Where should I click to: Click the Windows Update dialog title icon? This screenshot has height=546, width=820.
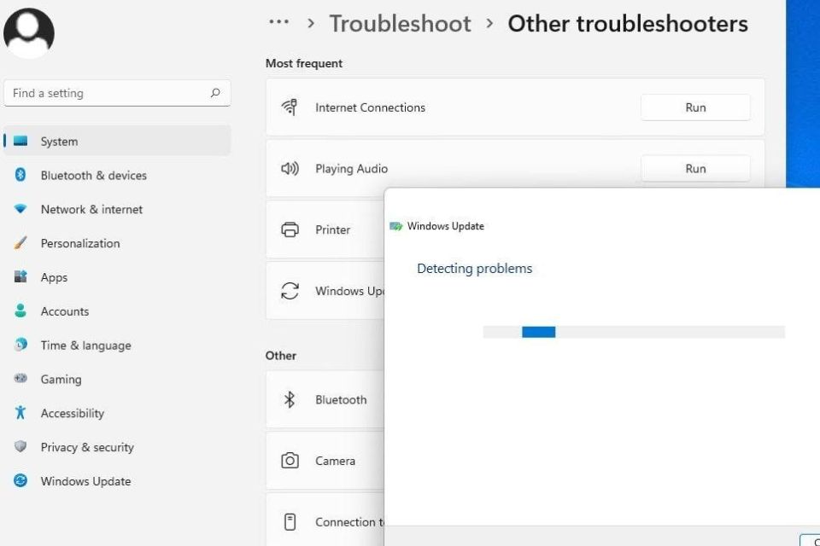pos(395,226)
